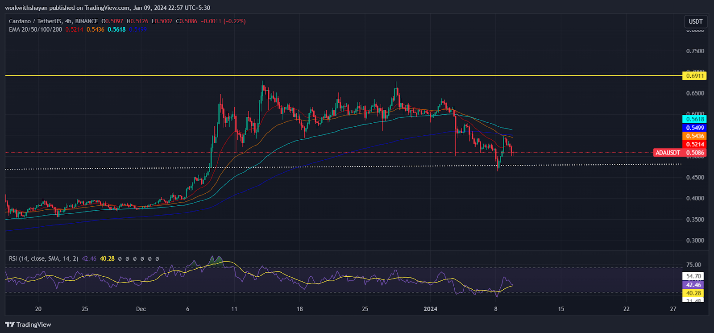Click the RSI value 42.46 in legend
The width and height of the screenshot is (714, 333).
click(x=89, y=258)
